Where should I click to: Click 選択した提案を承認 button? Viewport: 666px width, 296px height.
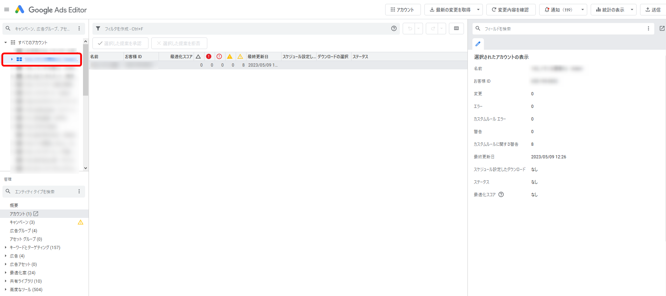(120, 43)
